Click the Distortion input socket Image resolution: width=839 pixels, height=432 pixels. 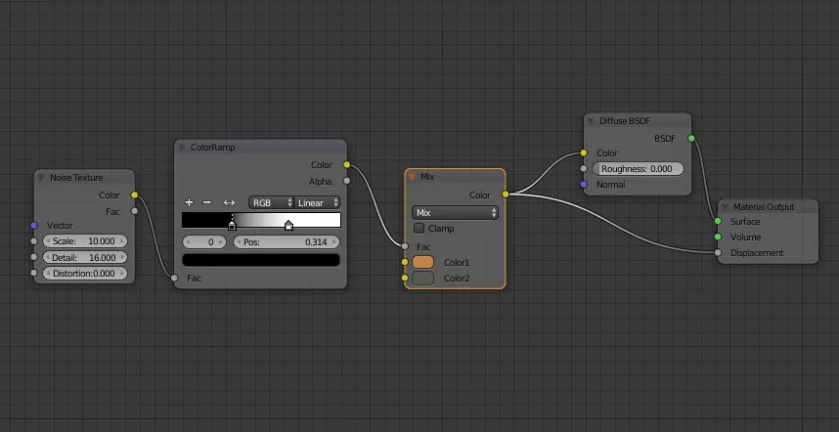pos(34,273)
